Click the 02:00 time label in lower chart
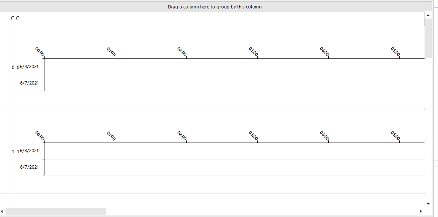 point(182,136)
